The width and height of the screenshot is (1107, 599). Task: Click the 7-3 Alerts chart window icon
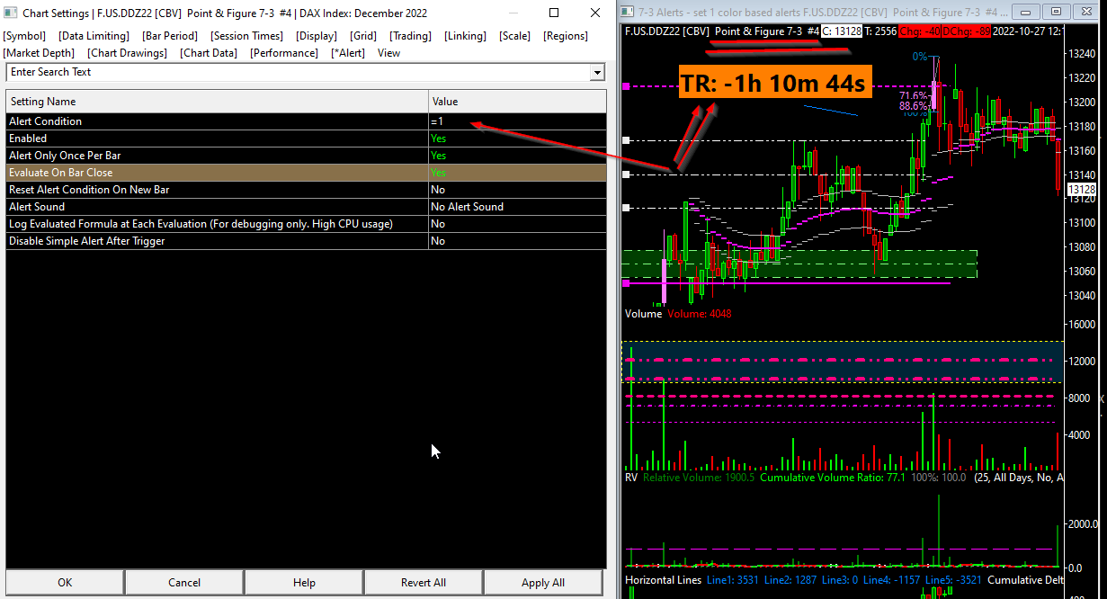(x=628, y=12)
